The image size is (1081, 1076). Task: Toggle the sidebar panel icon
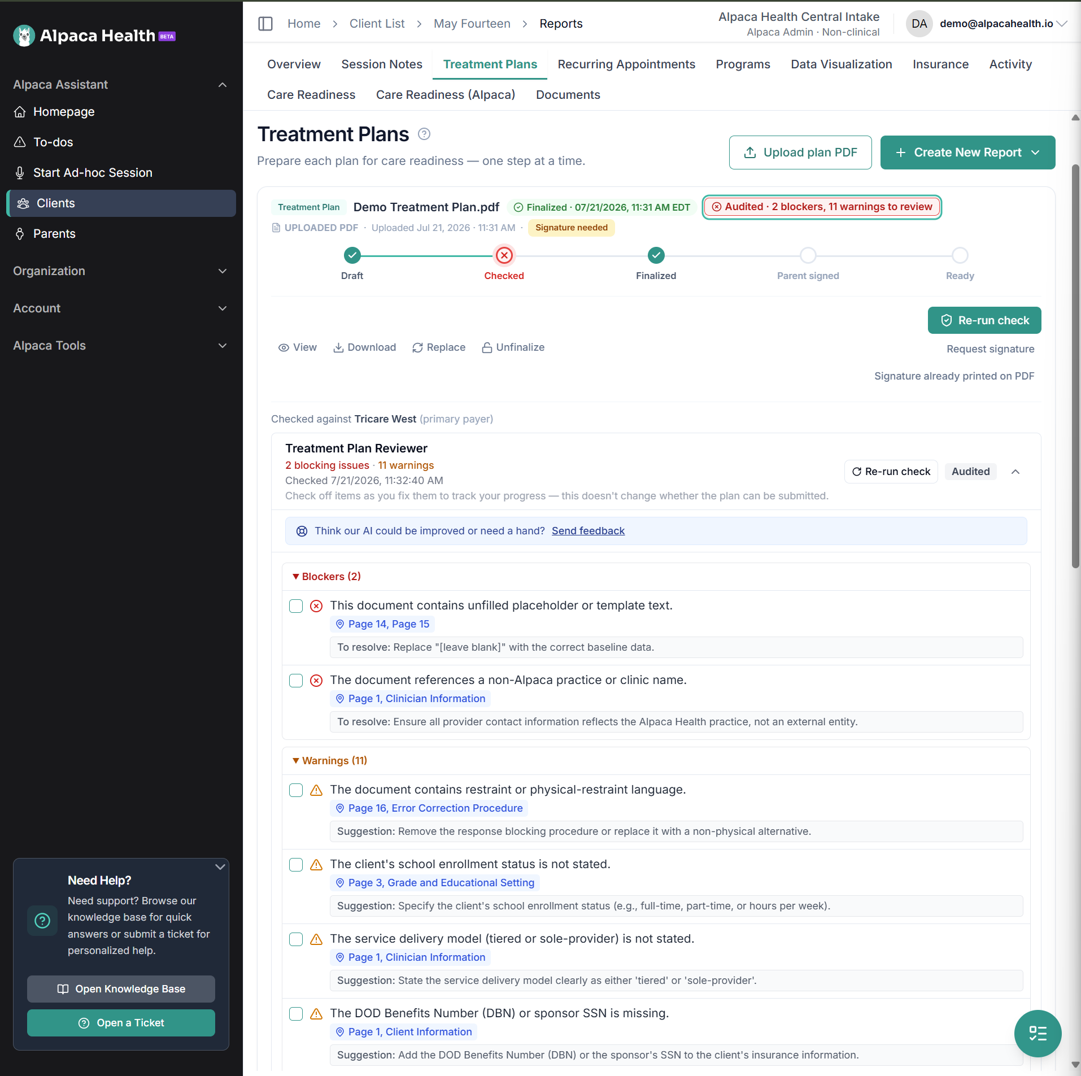[265, 24]
